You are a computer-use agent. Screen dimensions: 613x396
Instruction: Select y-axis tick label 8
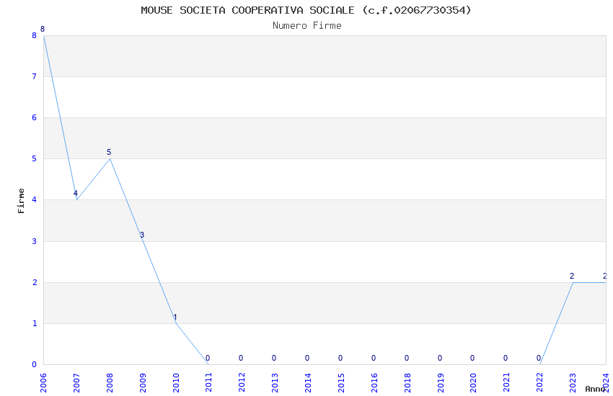(x=35, y=35)
